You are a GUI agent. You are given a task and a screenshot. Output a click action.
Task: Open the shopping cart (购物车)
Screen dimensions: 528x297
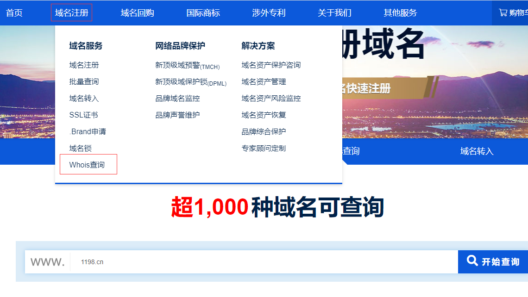(514, 13)
